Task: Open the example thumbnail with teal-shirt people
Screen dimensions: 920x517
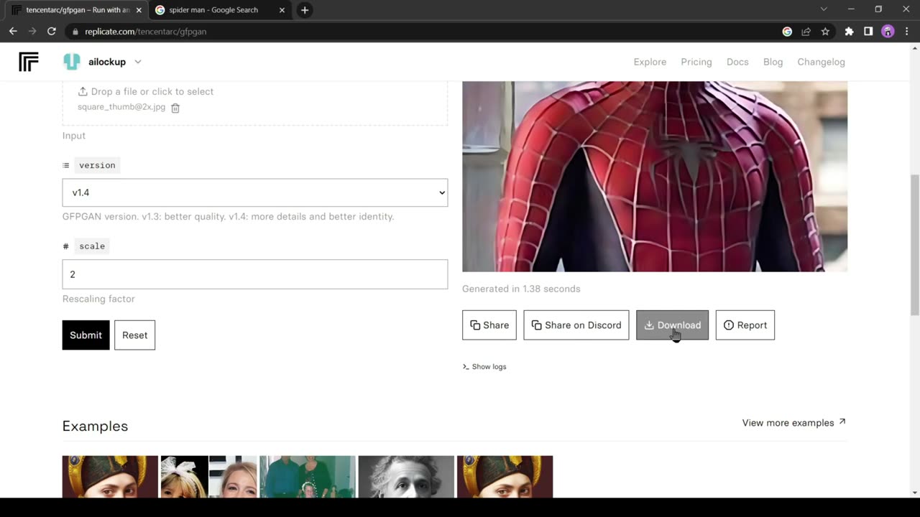Action: coord(308,477)
